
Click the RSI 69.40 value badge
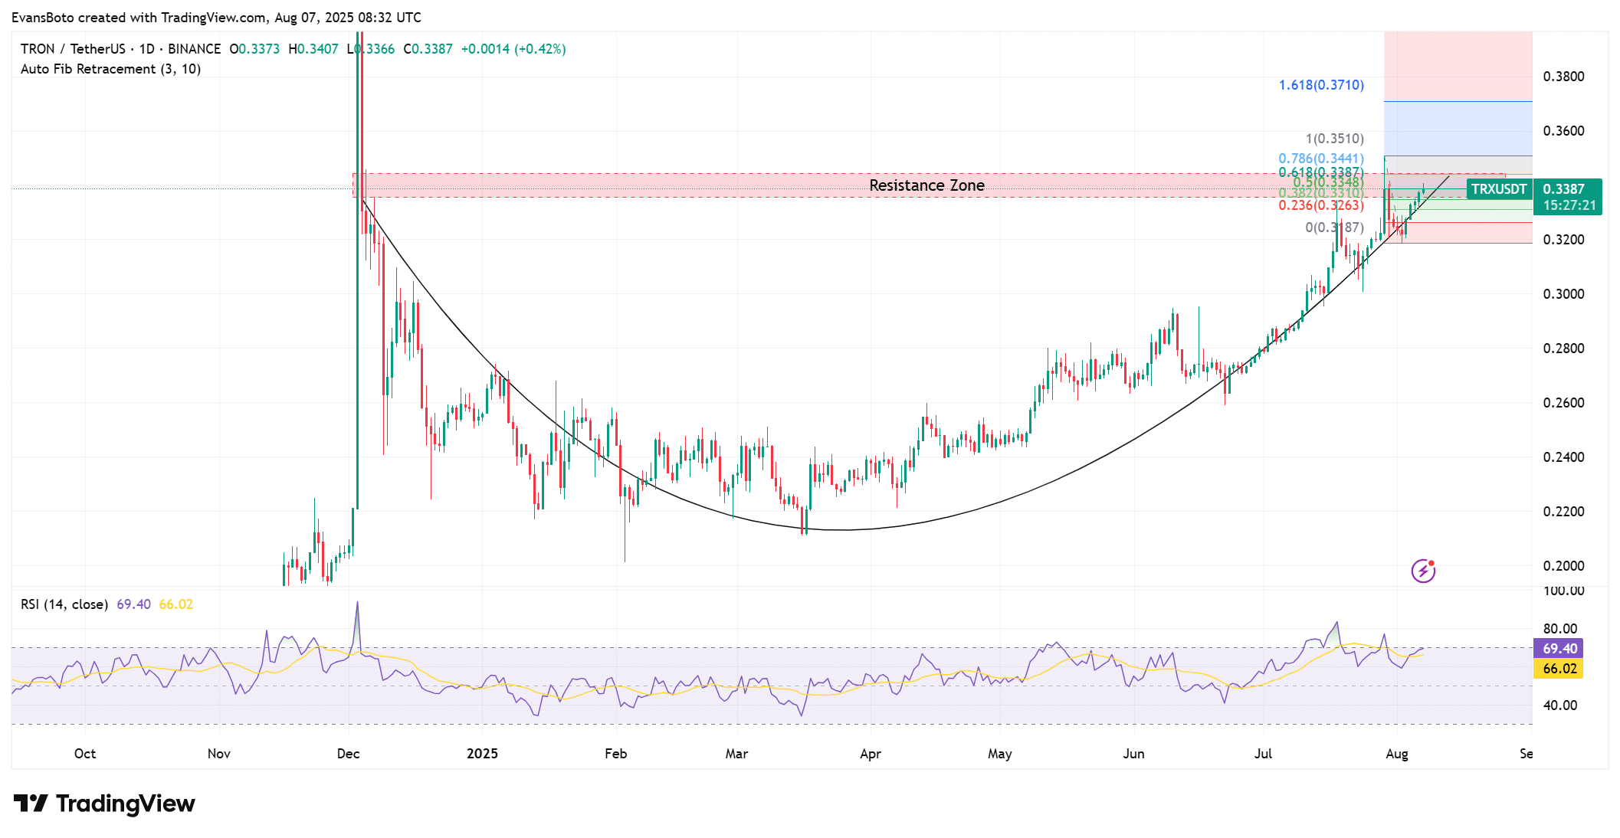(1559, 649)
